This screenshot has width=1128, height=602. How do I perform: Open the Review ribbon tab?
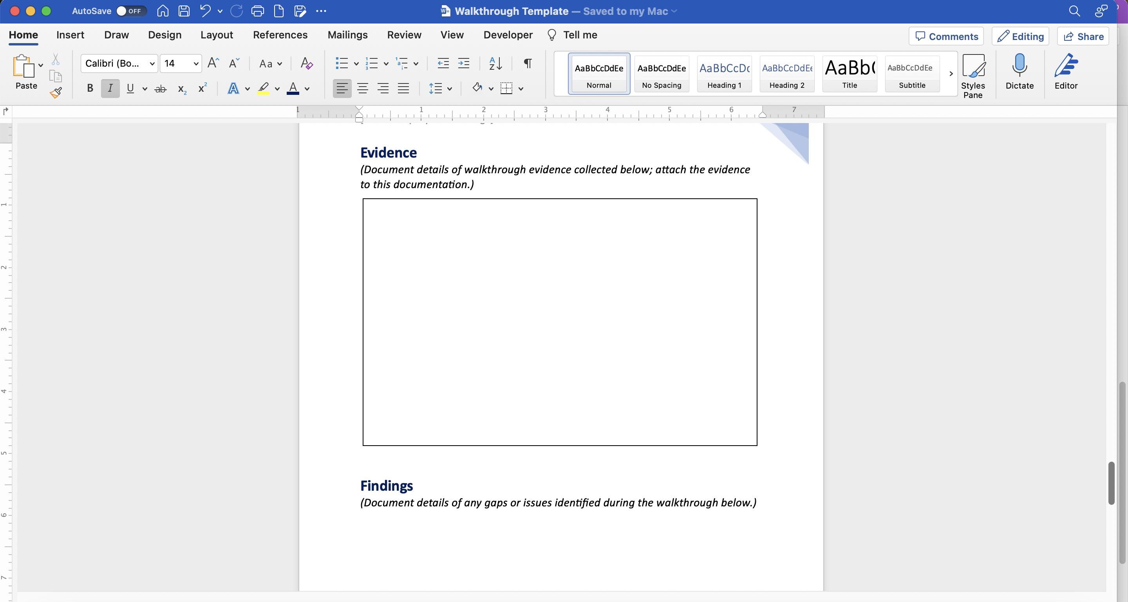pyautogui.click(x=404, y=34)
